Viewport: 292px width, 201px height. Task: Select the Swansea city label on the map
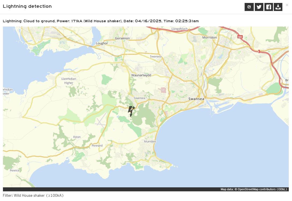(x=196, y=99)
